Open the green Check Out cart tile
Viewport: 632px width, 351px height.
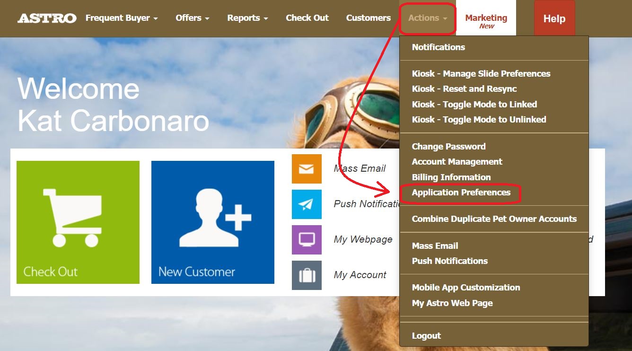78,222
